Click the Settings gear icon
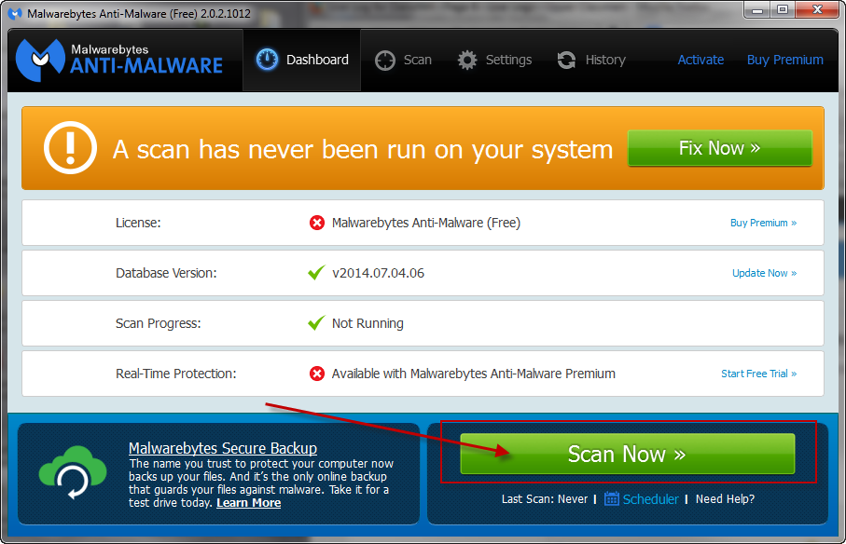The width and height of the screenshot is (846, 544). 467,60
